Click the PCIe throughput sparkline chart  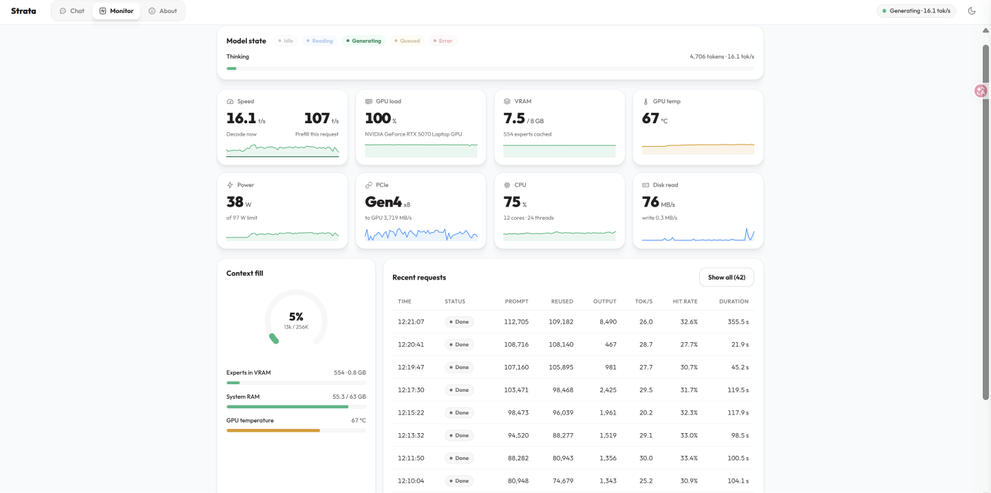(421, 235)
